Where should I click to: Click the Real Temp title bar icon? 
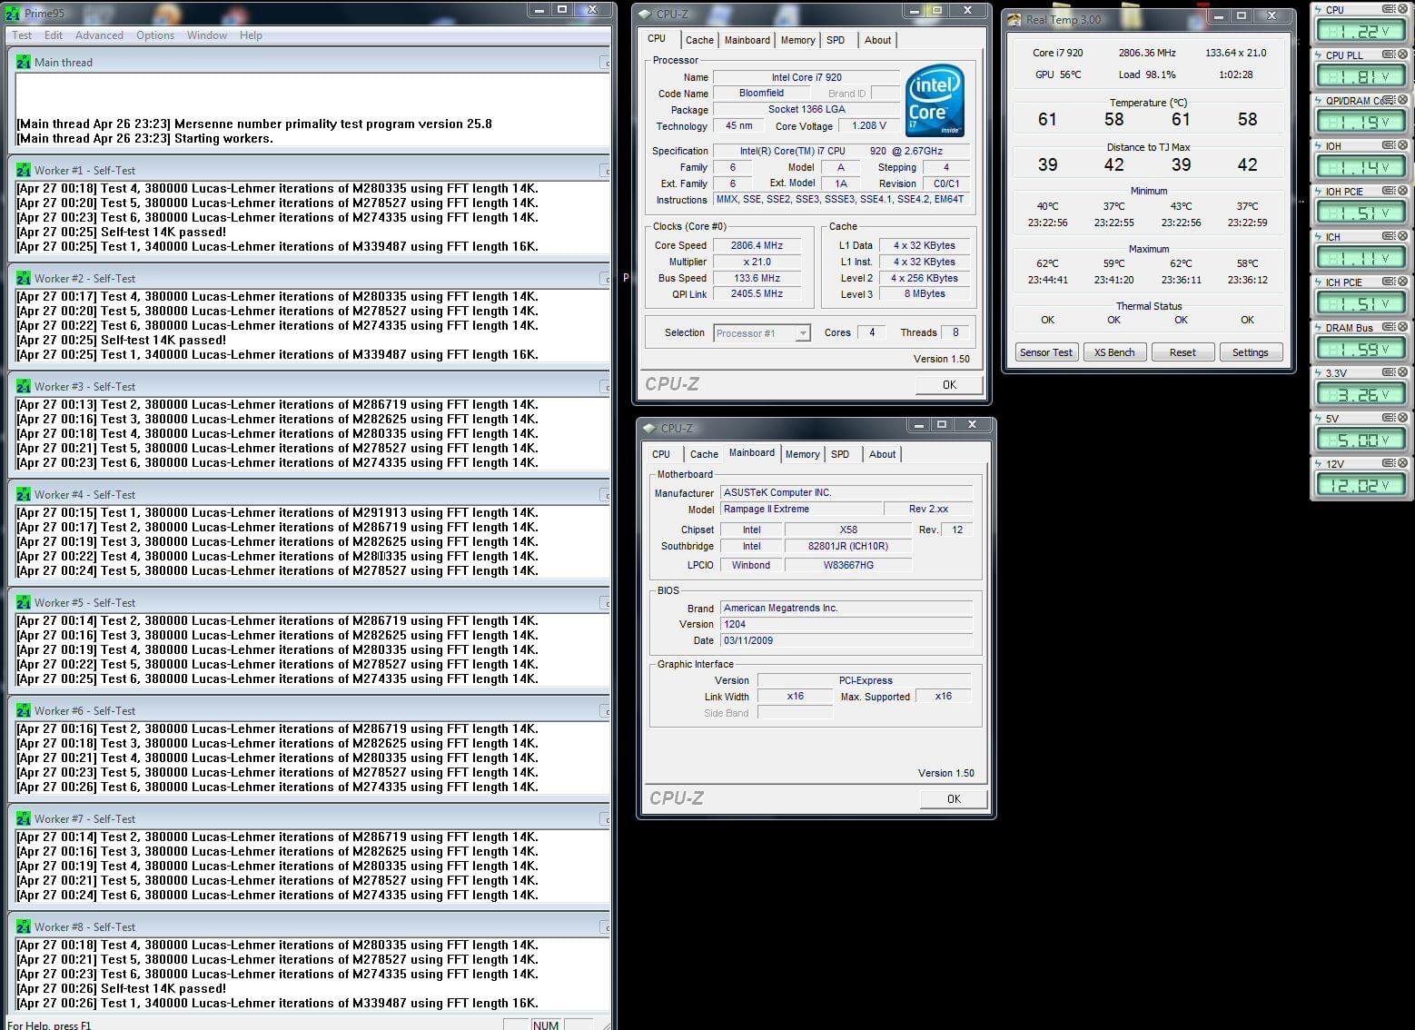[x=1014, y=19]
